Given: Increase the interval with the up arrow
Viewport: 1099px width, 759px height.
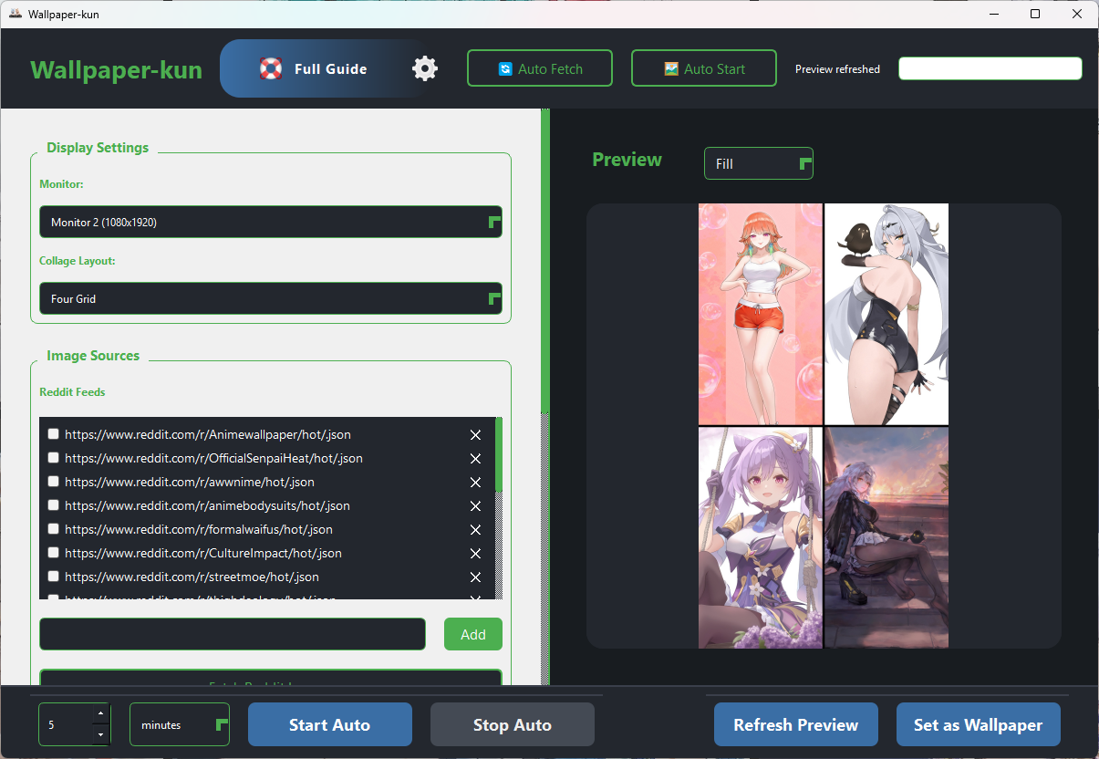Looking at the screenshot, I should coord(100,714).
